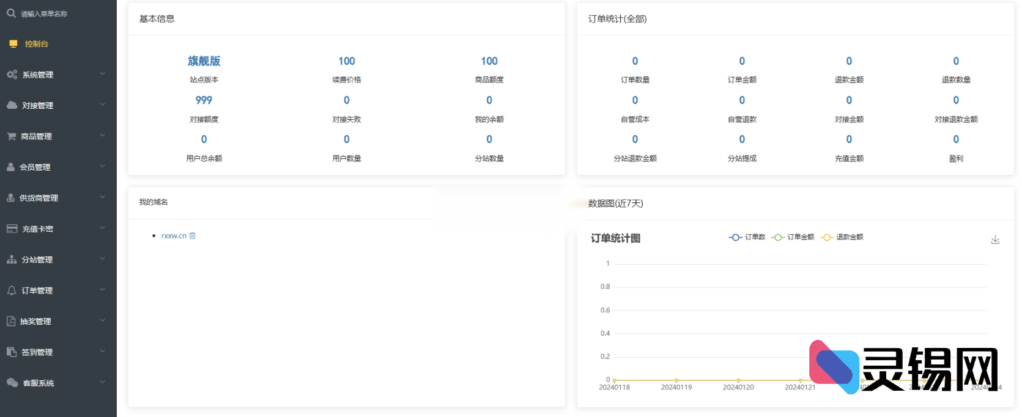
Task: Click the 客服系统 chat bubbles icon
Action: 12,383
